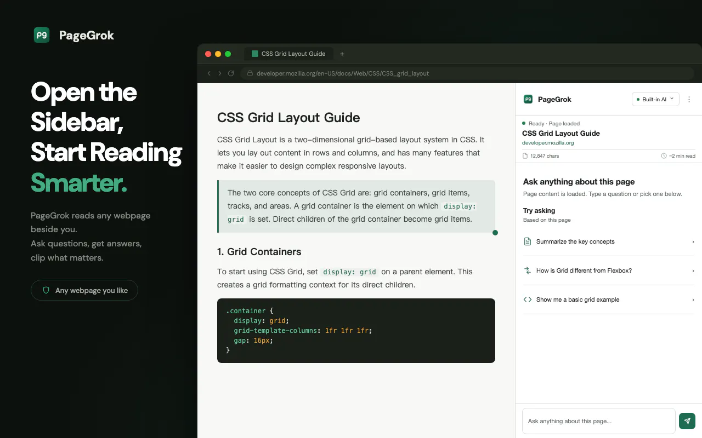
Task: Click the Ready · Page loaded status text
Action: (x=554, y=124)
